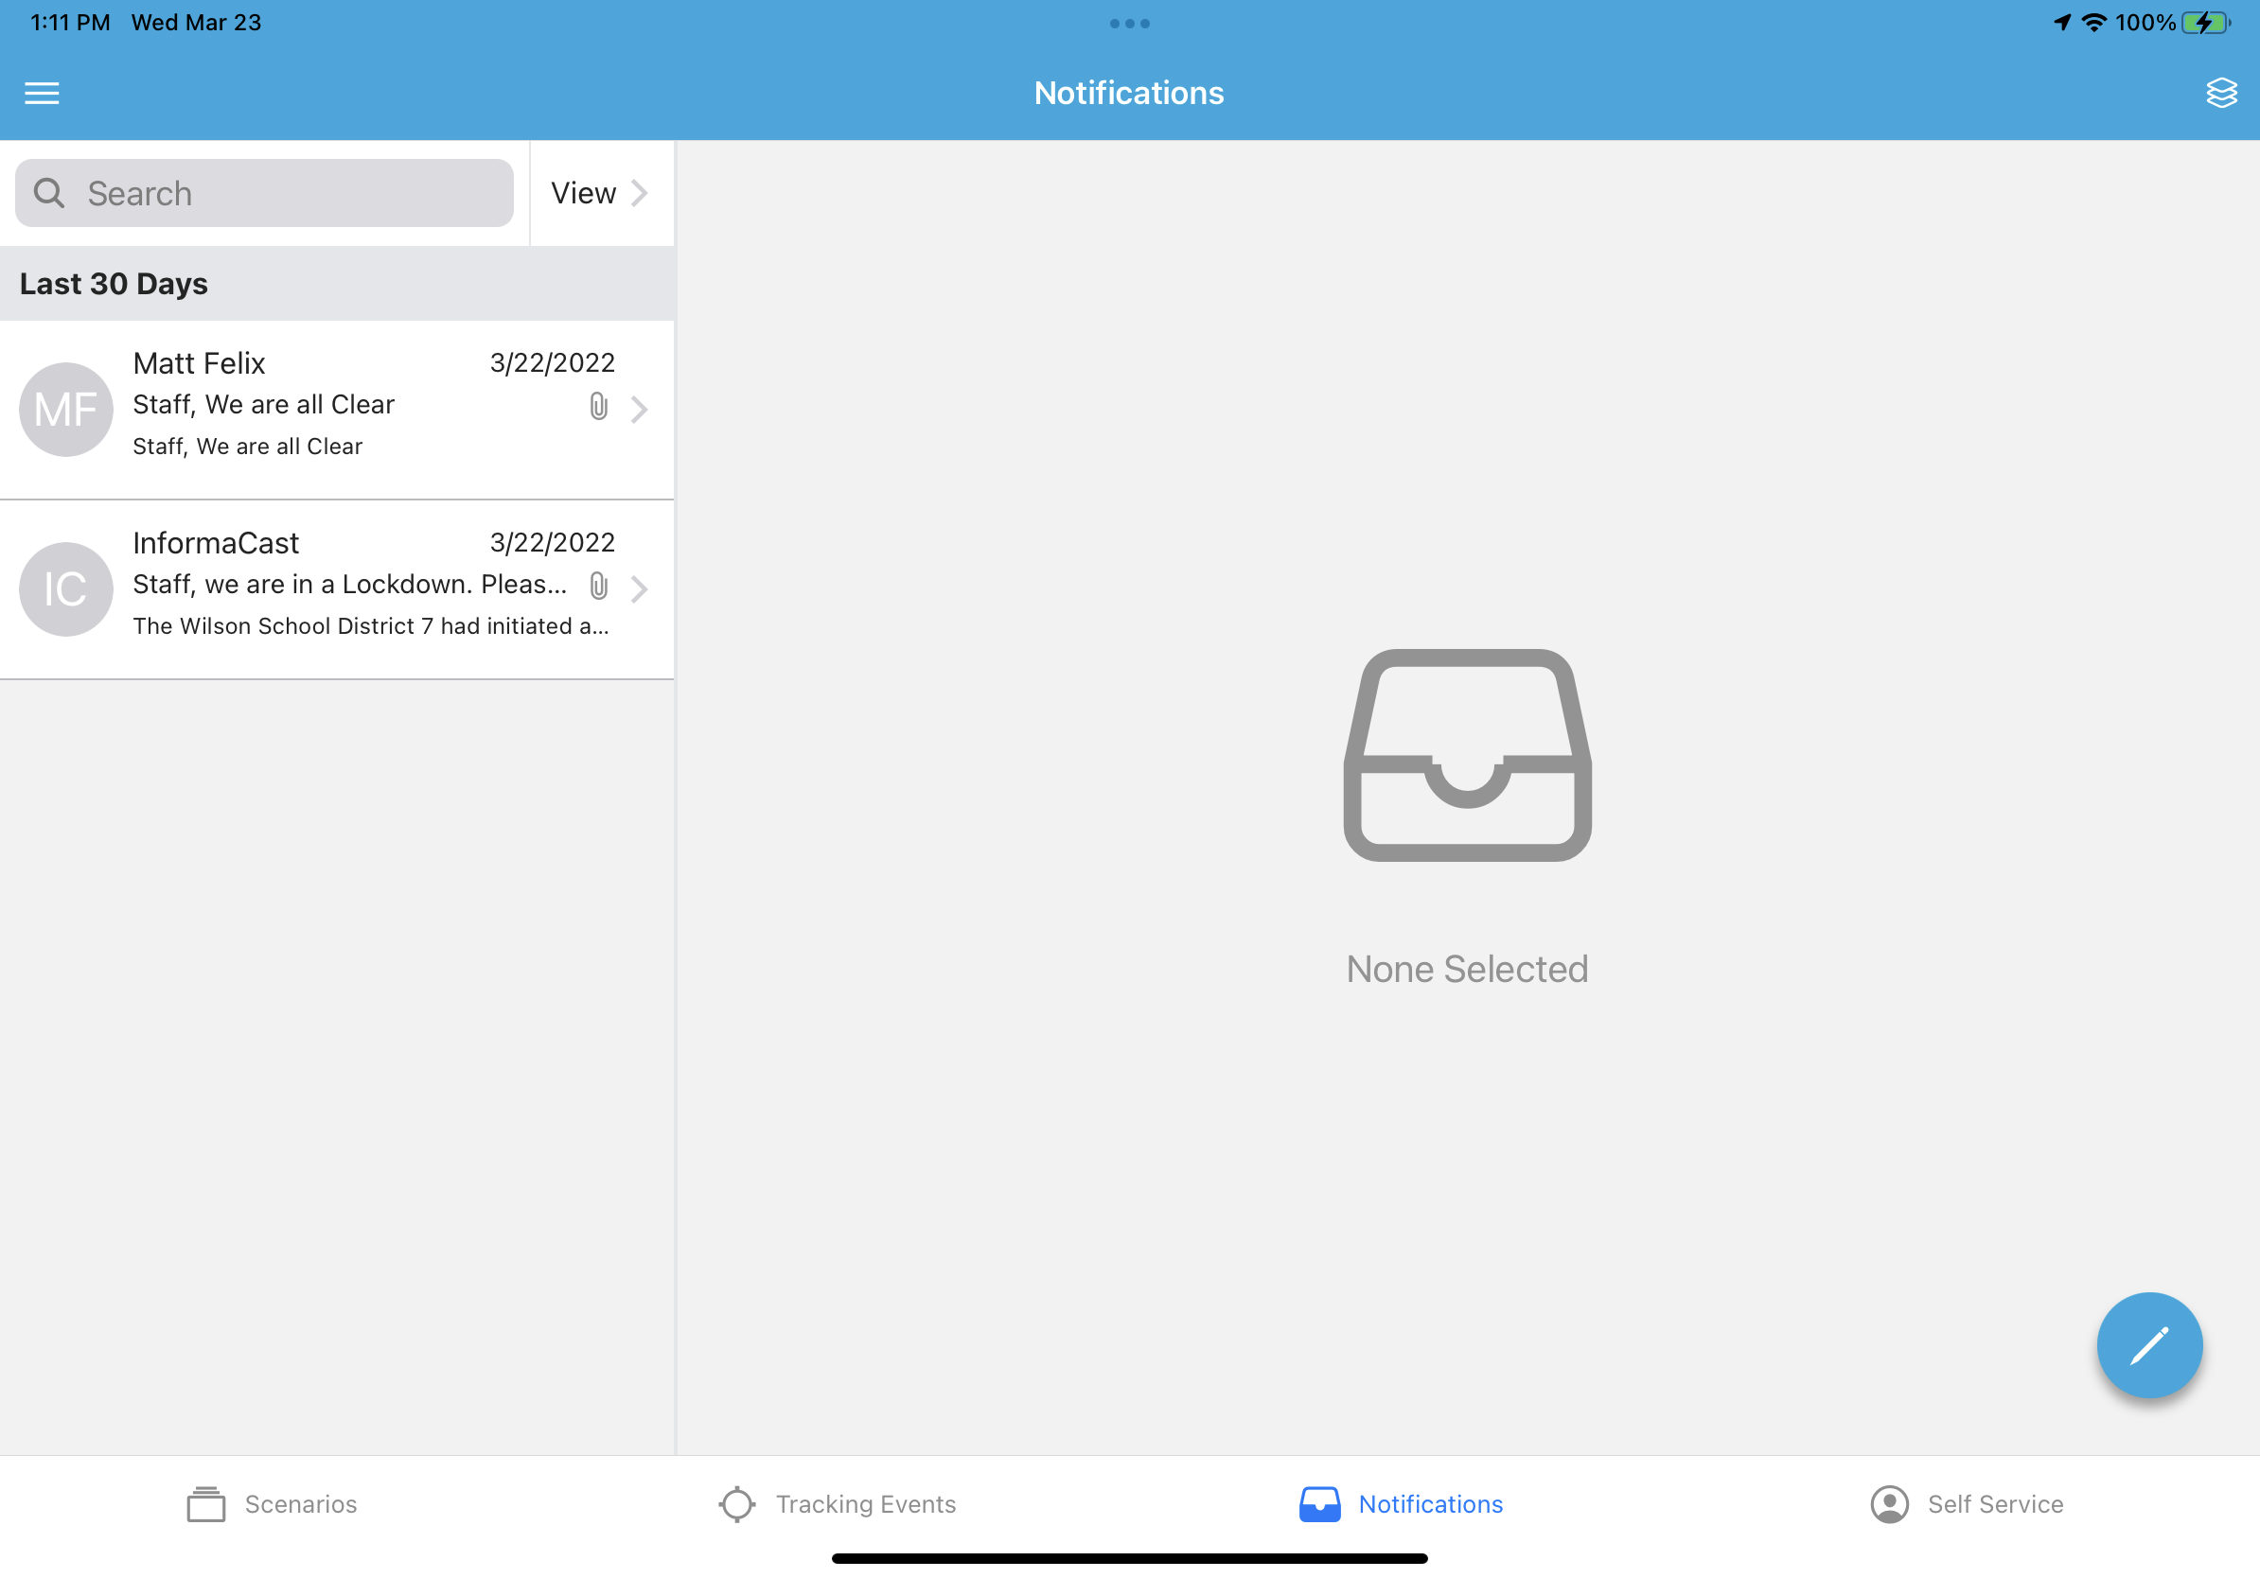Select sender name InformaCast
The width and height of the screenshot is (2260, 1578).
click(x=216, y=543)
